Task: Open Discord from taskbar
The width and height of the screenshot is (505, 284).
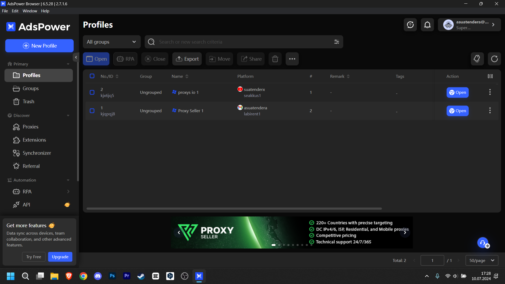Action: pos(98,276)
